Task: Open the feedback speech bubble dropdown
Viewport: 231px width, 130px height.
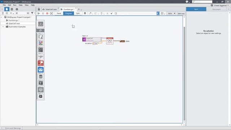Action: 188,1
